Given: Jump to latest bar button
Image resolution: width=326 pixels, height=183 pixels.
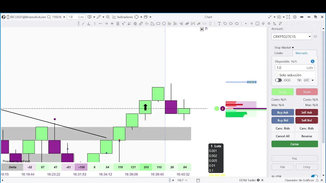Looking at the screenshot, I should pyautogui.click(x=202, y=29).
